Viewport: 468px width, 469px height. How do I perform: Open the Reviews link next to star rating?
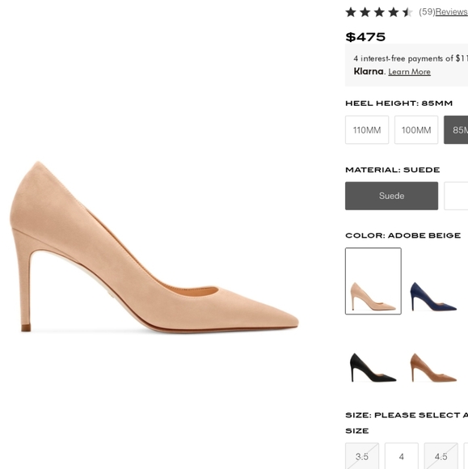point(452,12)
